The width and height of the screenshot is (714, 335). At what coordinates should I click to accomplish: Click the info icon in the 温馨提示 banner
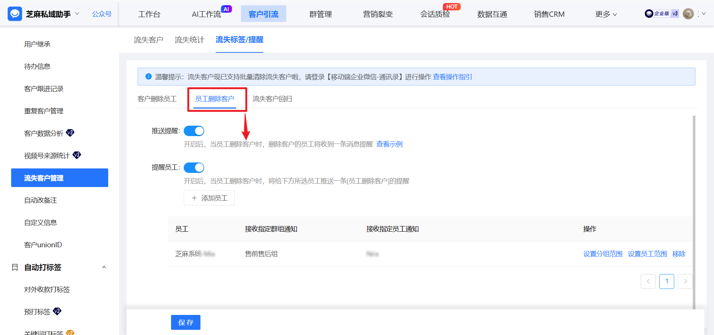point(148,77)
